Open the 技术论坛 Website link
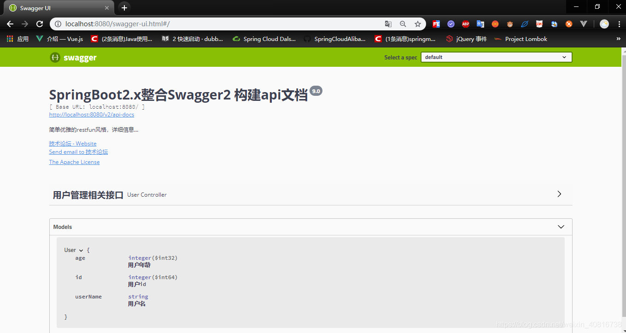The image size is (626, 333). (73, 144)
